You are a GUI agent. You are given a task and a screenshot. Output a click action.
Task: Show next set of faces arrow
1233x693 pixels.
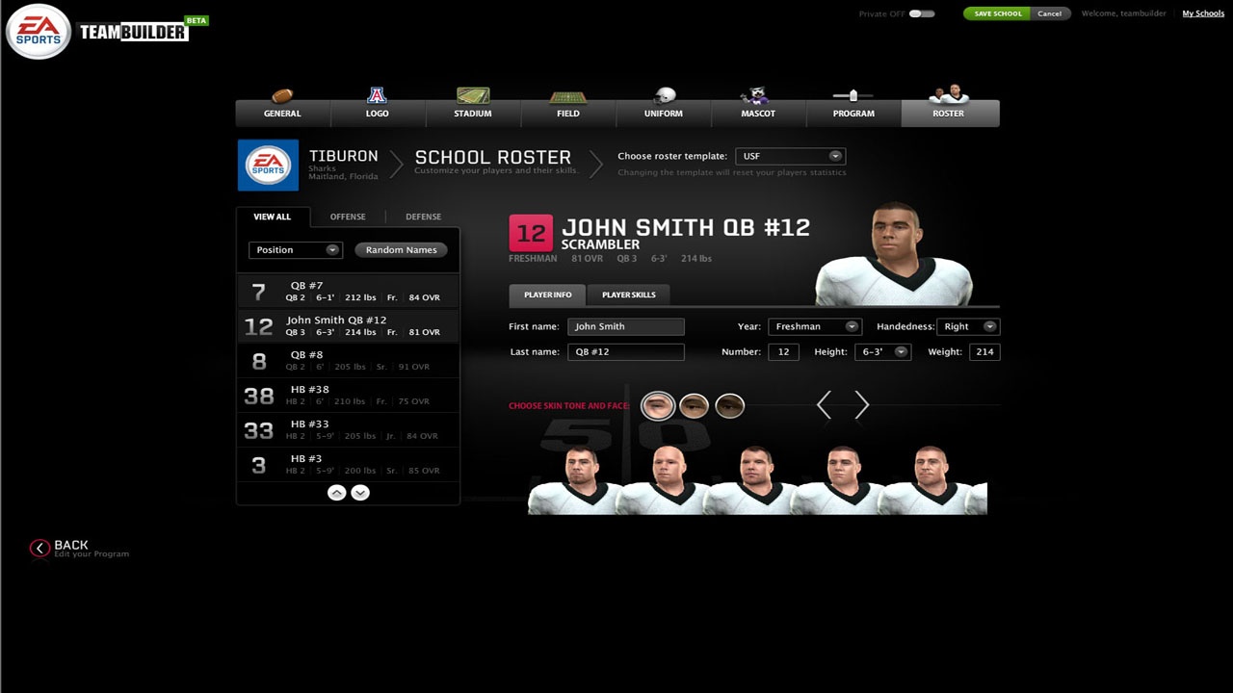[x=861, y=405]
